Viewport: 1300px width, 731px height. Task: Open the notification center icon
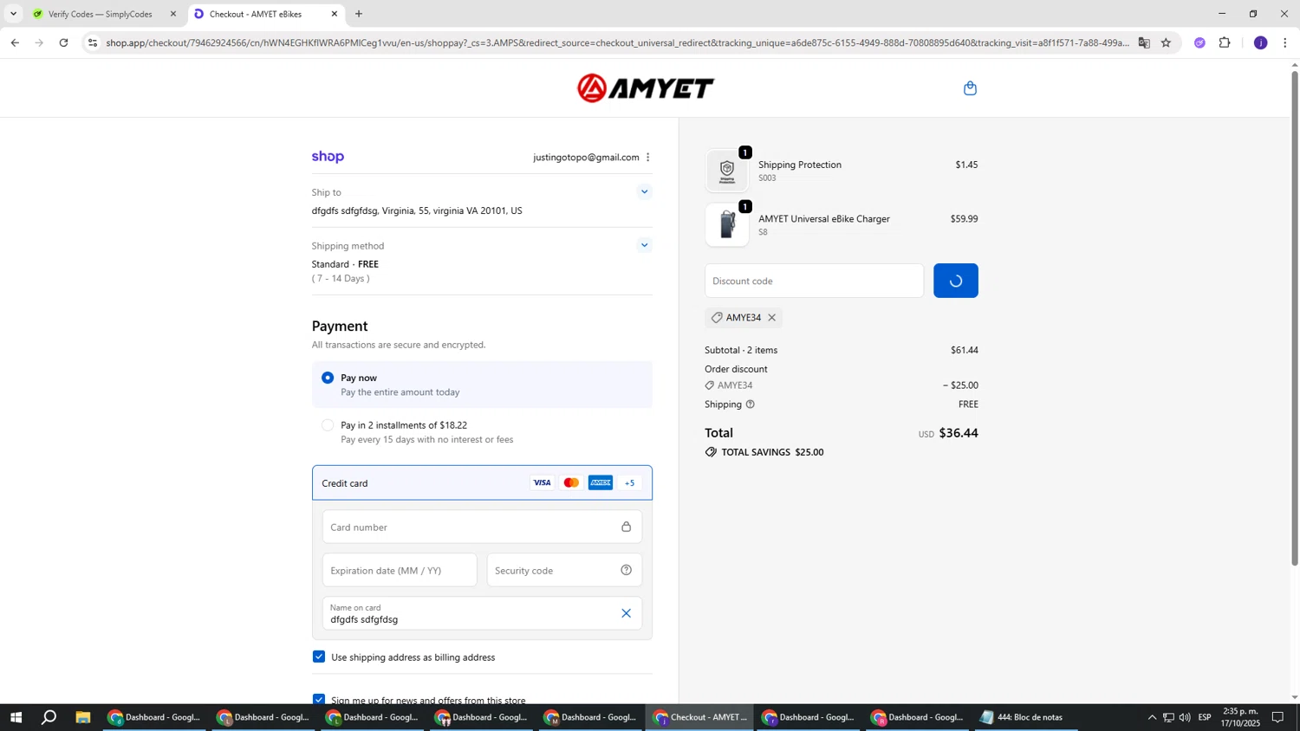coord(1277,717)
